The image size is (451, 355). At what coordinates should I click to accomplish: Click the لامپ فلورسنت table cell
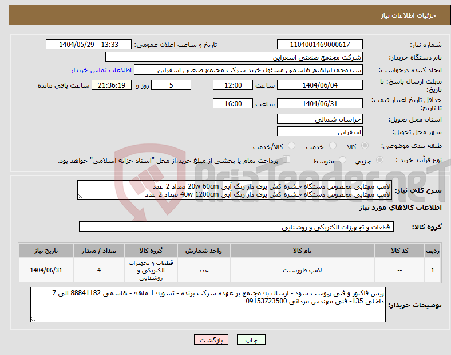pos(302,270)
